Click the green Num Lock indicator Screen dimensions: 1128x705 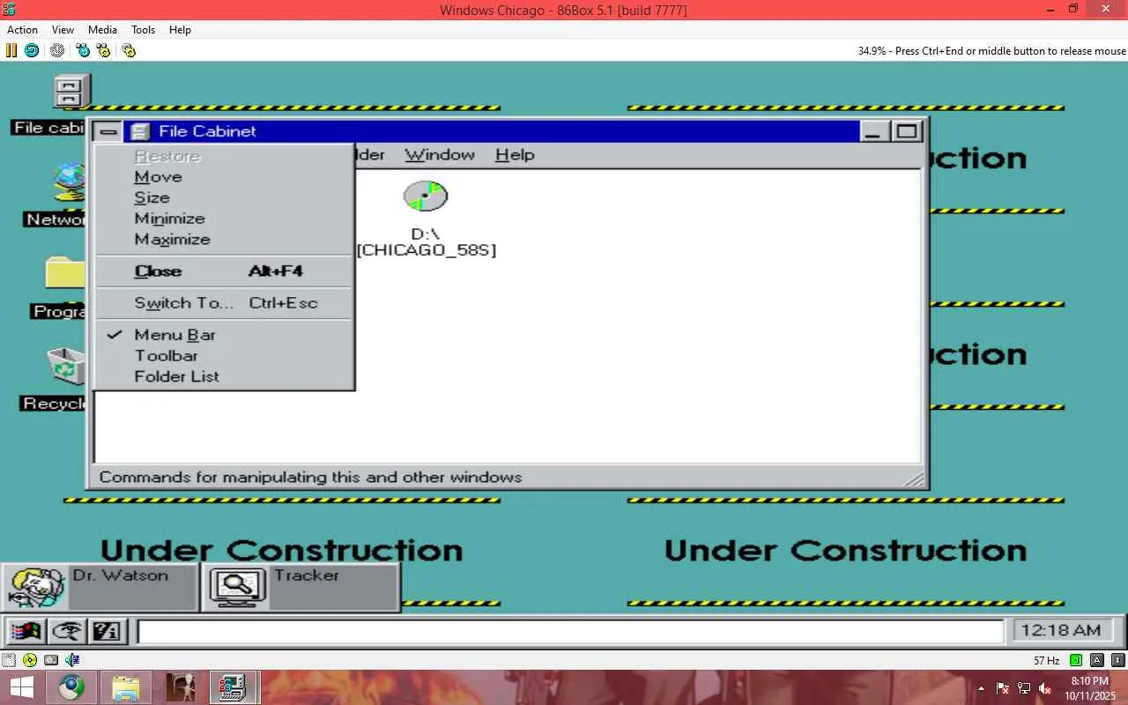pos(1076,660)
